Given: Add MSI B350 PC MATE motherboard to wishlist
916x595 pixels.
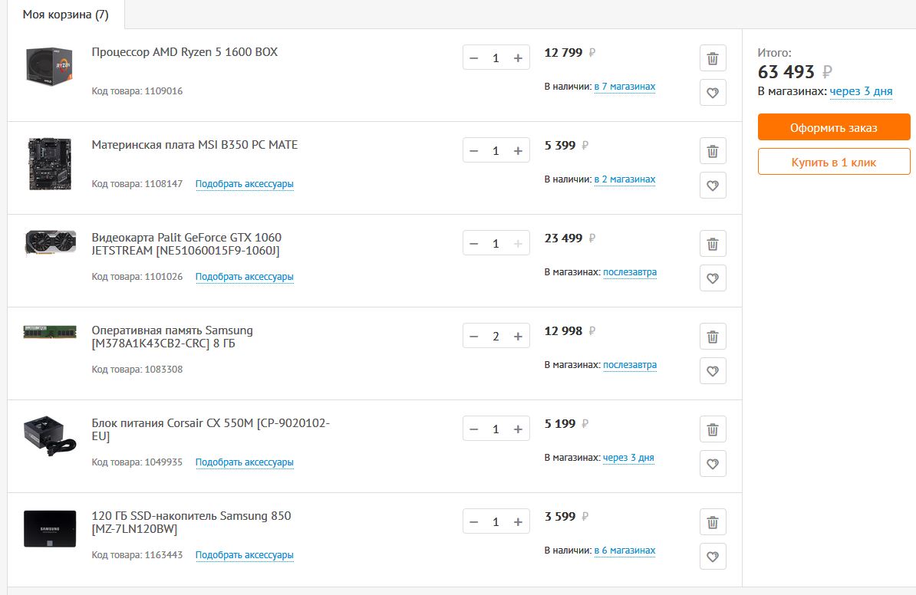Looking at the screenshot, I should tap(713, 186).
